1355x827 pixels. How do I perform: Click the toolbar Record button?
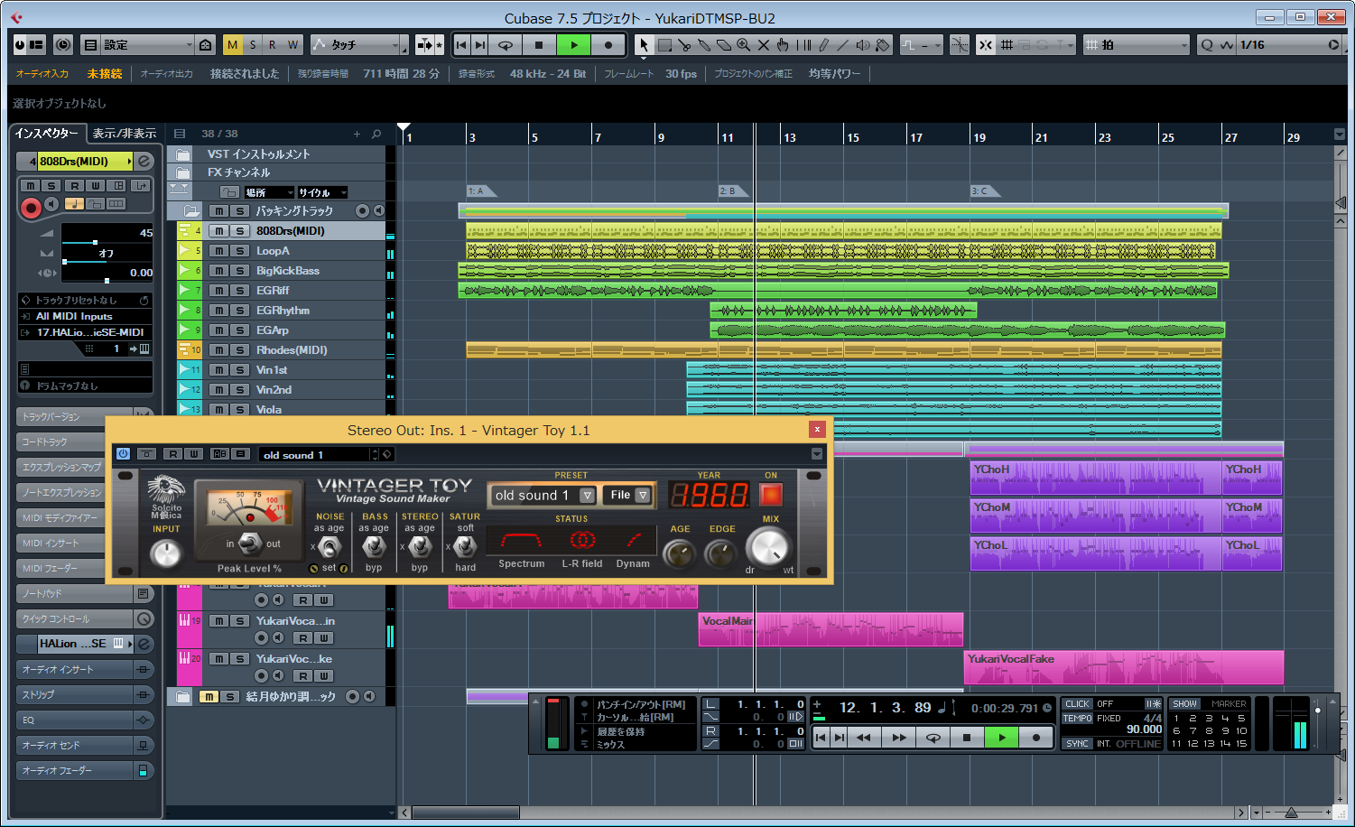[608, 44]
